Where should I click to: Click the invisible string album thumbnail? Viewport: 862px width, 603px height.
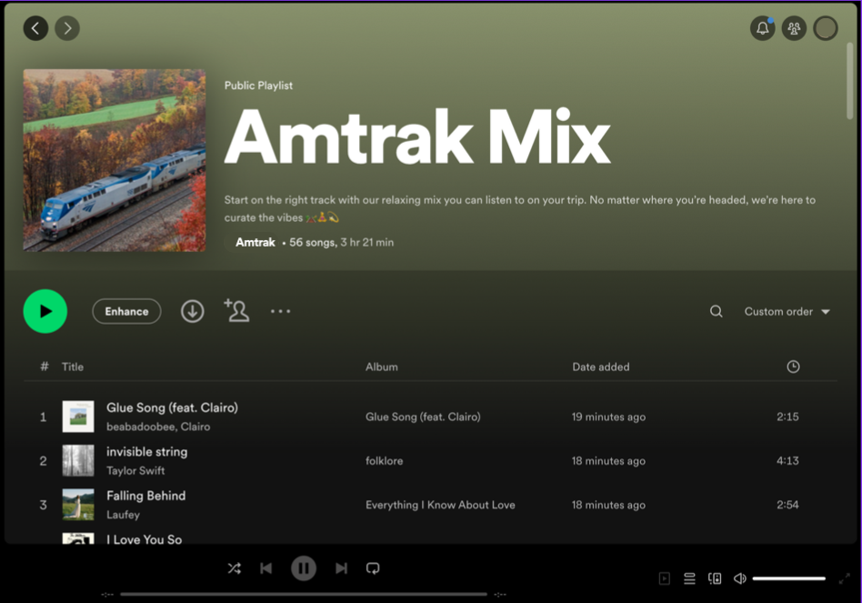click(x=78, y=460)
